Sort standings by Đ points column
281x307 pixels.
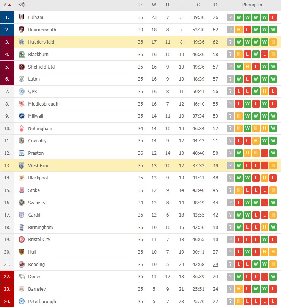(x=215, y=5)
